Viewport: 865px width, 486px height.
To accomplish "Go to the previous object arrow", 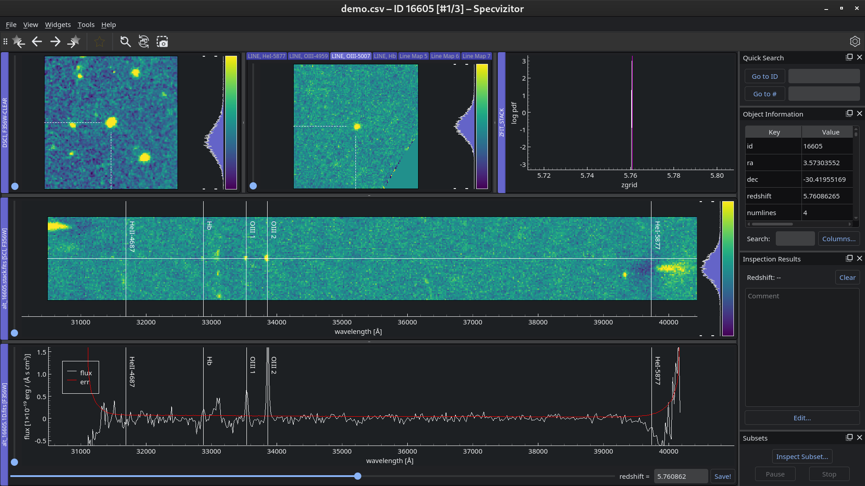I will click(x=37, y=42).
